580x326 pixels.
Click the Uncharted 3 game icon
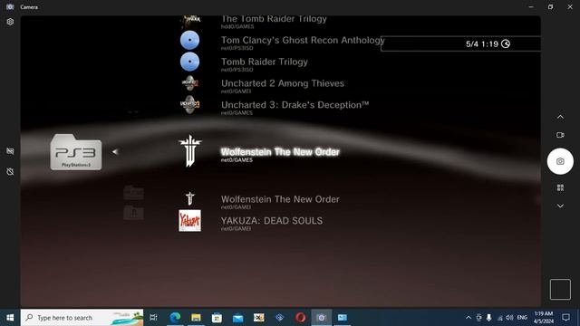(x=189, y=105)
